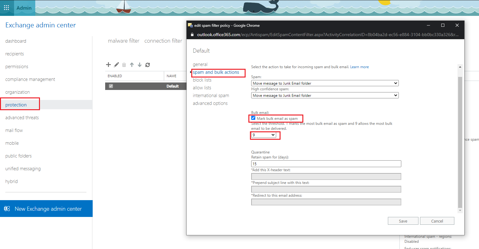Click the move down arrow icon
This screenshot has height=249, width=479.
[x=139, y=65]
